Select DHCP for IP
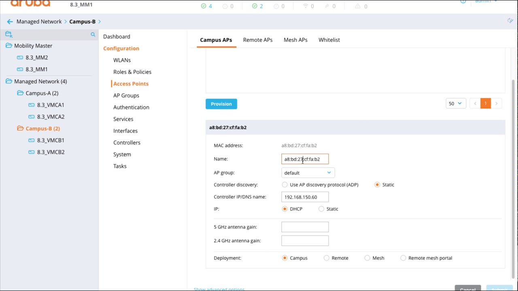Image resolution: width=518 pixels, height=291 pixels. pyautogui.click(x=285, y=209)
